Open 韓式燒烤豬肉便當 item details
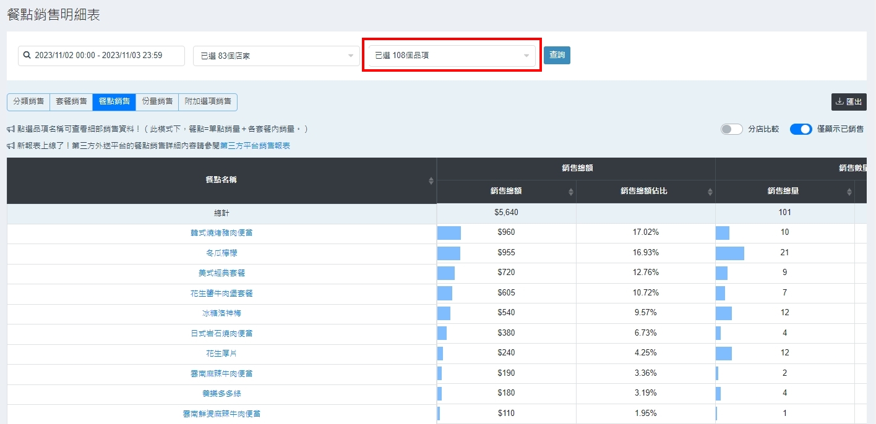The height and width of the screenshot is (424, 876). pos(221,233)
